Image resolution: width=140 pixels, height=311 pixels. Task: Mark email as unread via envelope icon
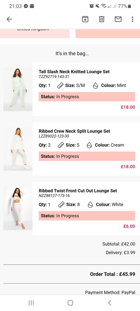tap(118, 19)
